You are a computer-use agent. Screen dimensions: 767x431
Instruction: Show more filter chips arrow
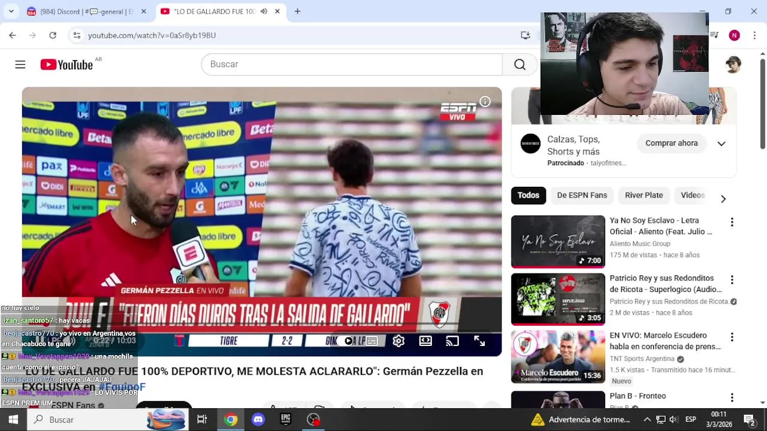[x=723, y=199]
